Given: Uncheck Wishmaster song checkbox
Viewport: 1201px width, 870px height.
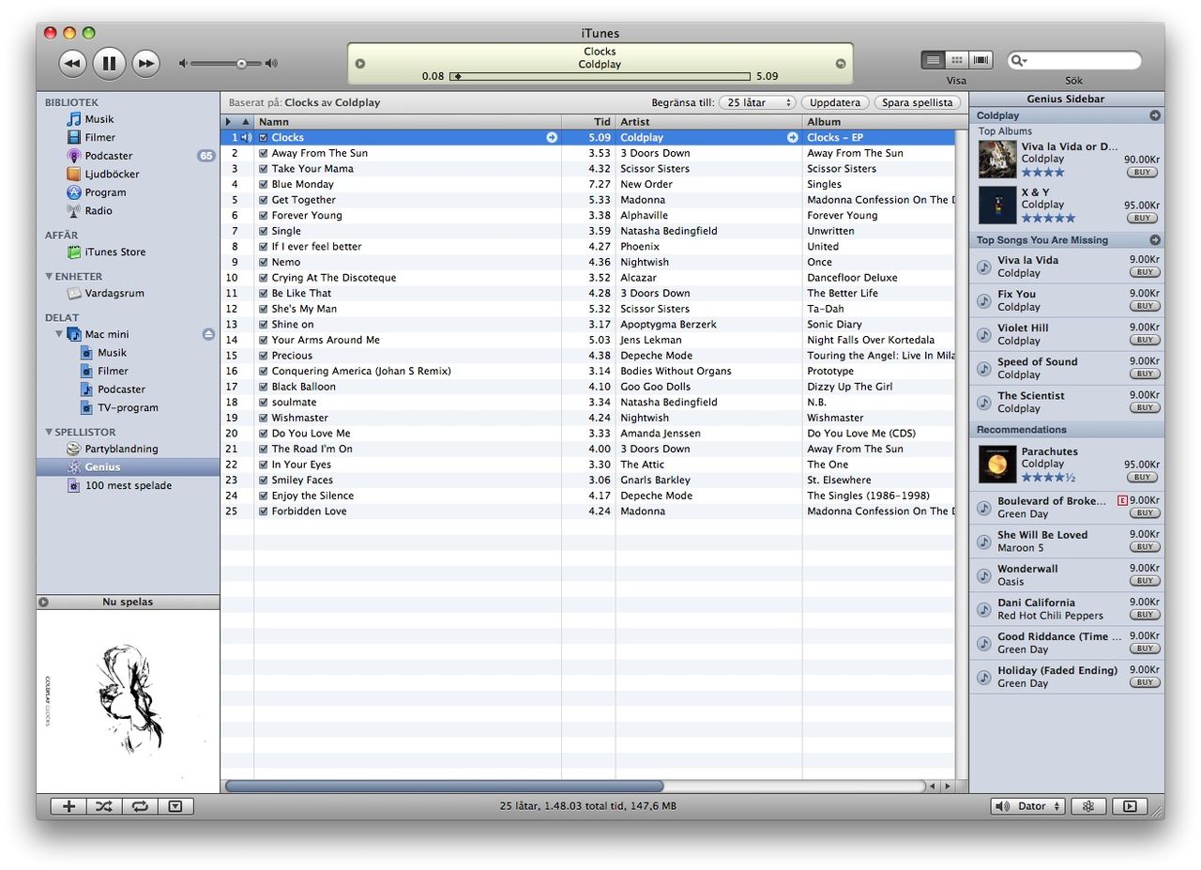Looking at the screenshot, I should [264, 418].
